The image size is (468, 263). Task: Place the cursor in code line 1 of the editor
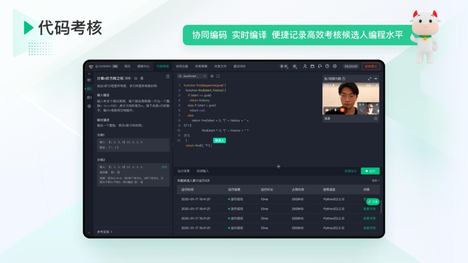click(x=205, y=85)
